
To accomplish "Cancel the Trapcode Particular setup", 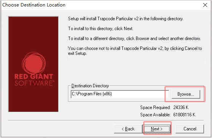I will (190, 129).
